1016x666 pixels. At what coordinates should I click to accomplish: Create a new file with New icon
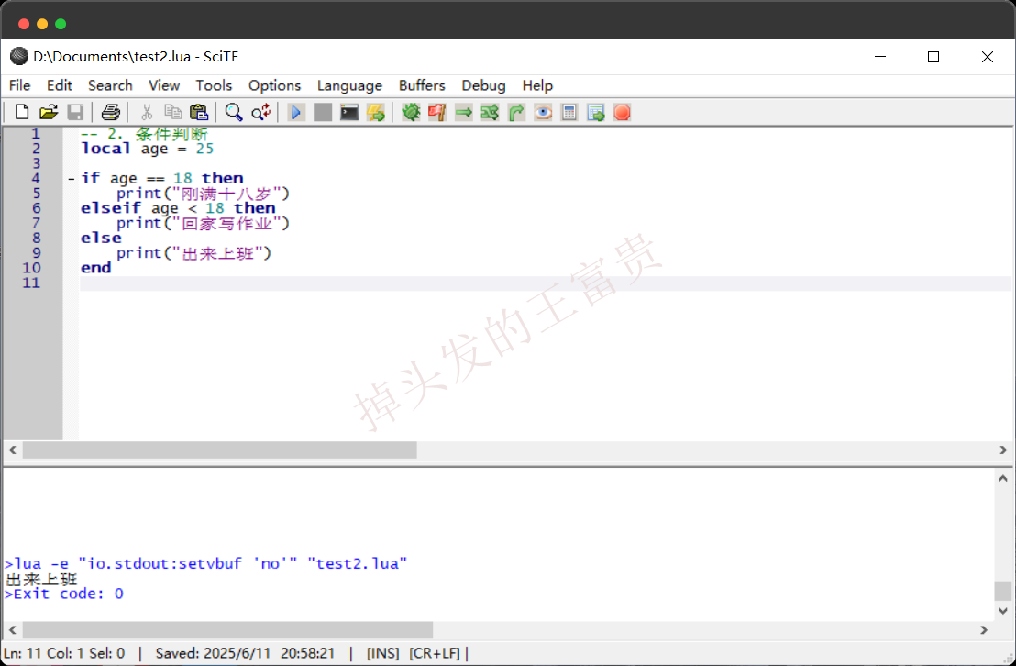(21, 112)
